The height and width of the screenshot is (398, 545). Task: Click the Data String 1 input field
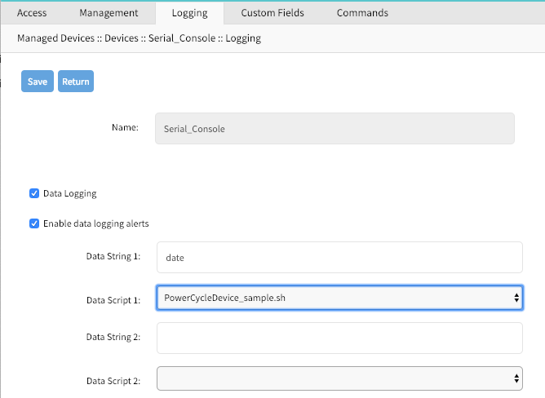coord(339,258)
